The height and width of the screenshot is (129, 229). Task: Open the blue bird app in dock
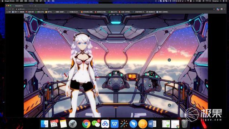tap(133, 124)
